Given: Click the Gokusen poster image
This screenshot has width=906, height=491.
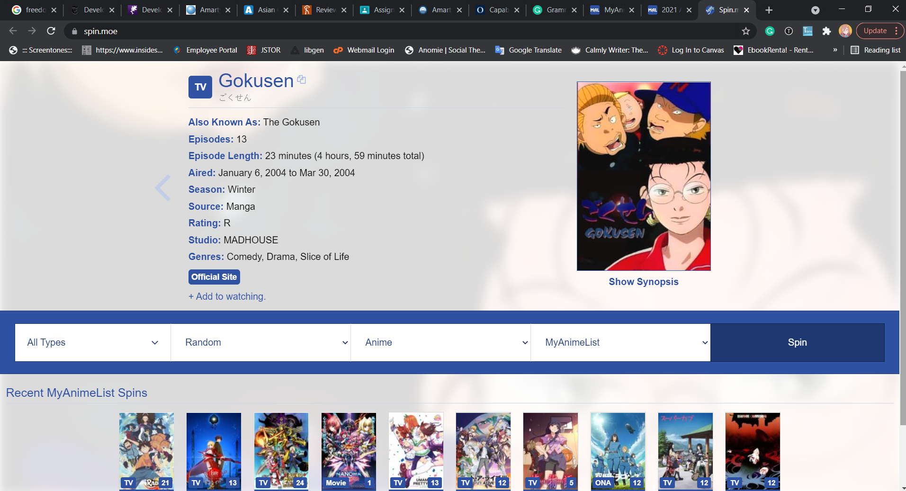Looking at the screenshot, I should pos(644,176).
